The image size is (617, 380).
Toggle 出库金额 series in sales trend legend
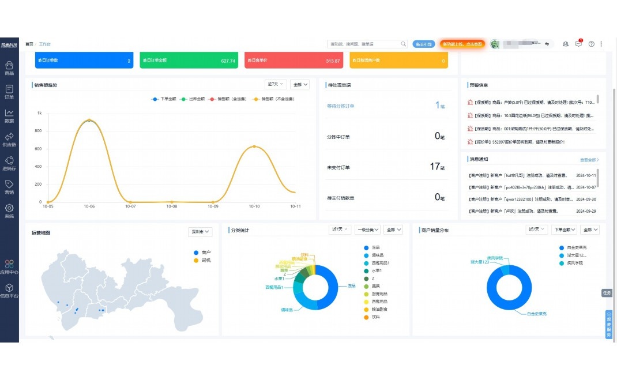pos(193,99)
